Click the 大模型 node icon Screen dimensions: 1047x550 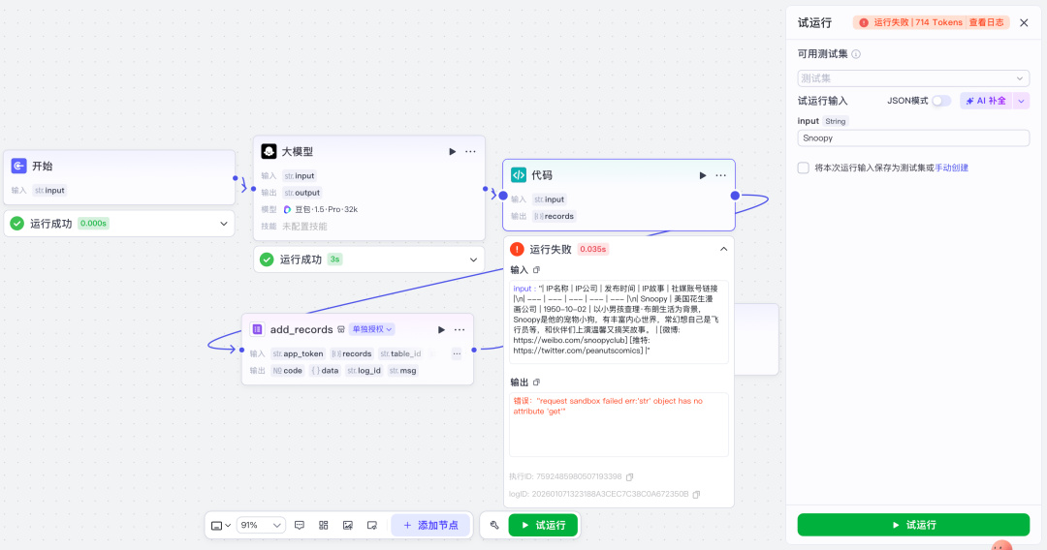(x=269, y=151)
